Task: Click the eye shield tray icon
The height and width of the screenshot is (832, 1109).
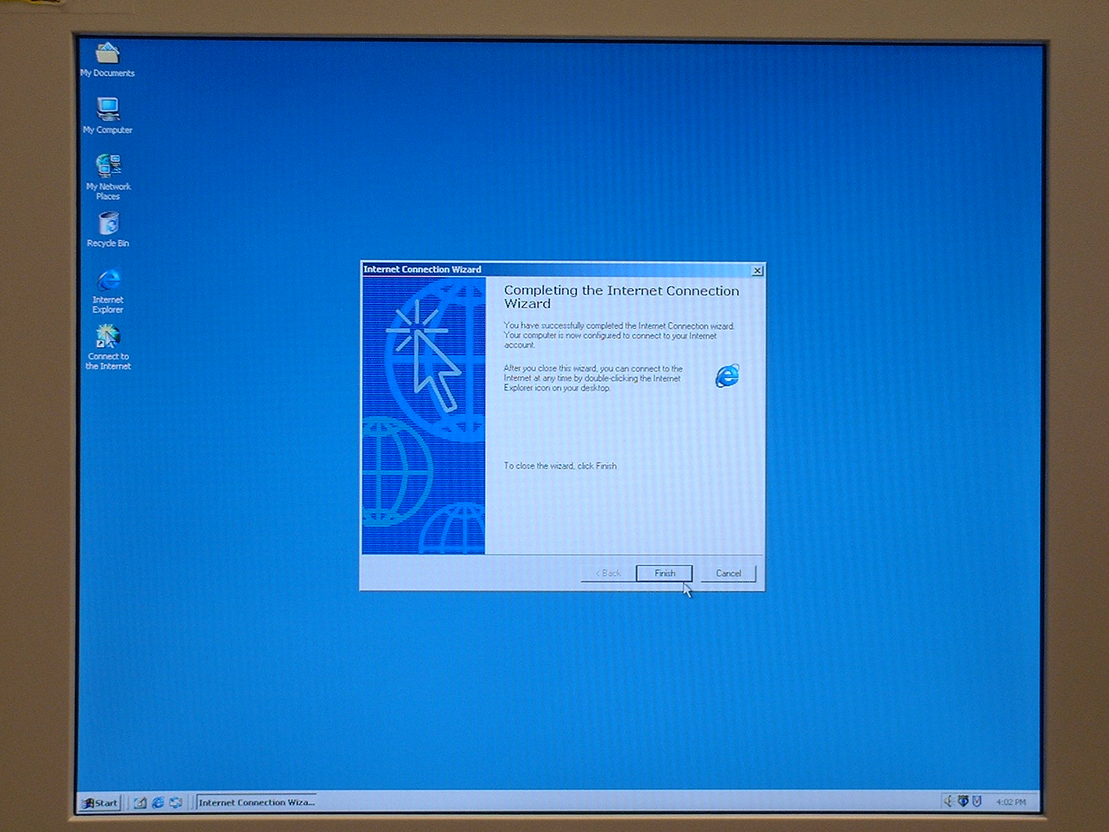Action: tap(963, 801)
